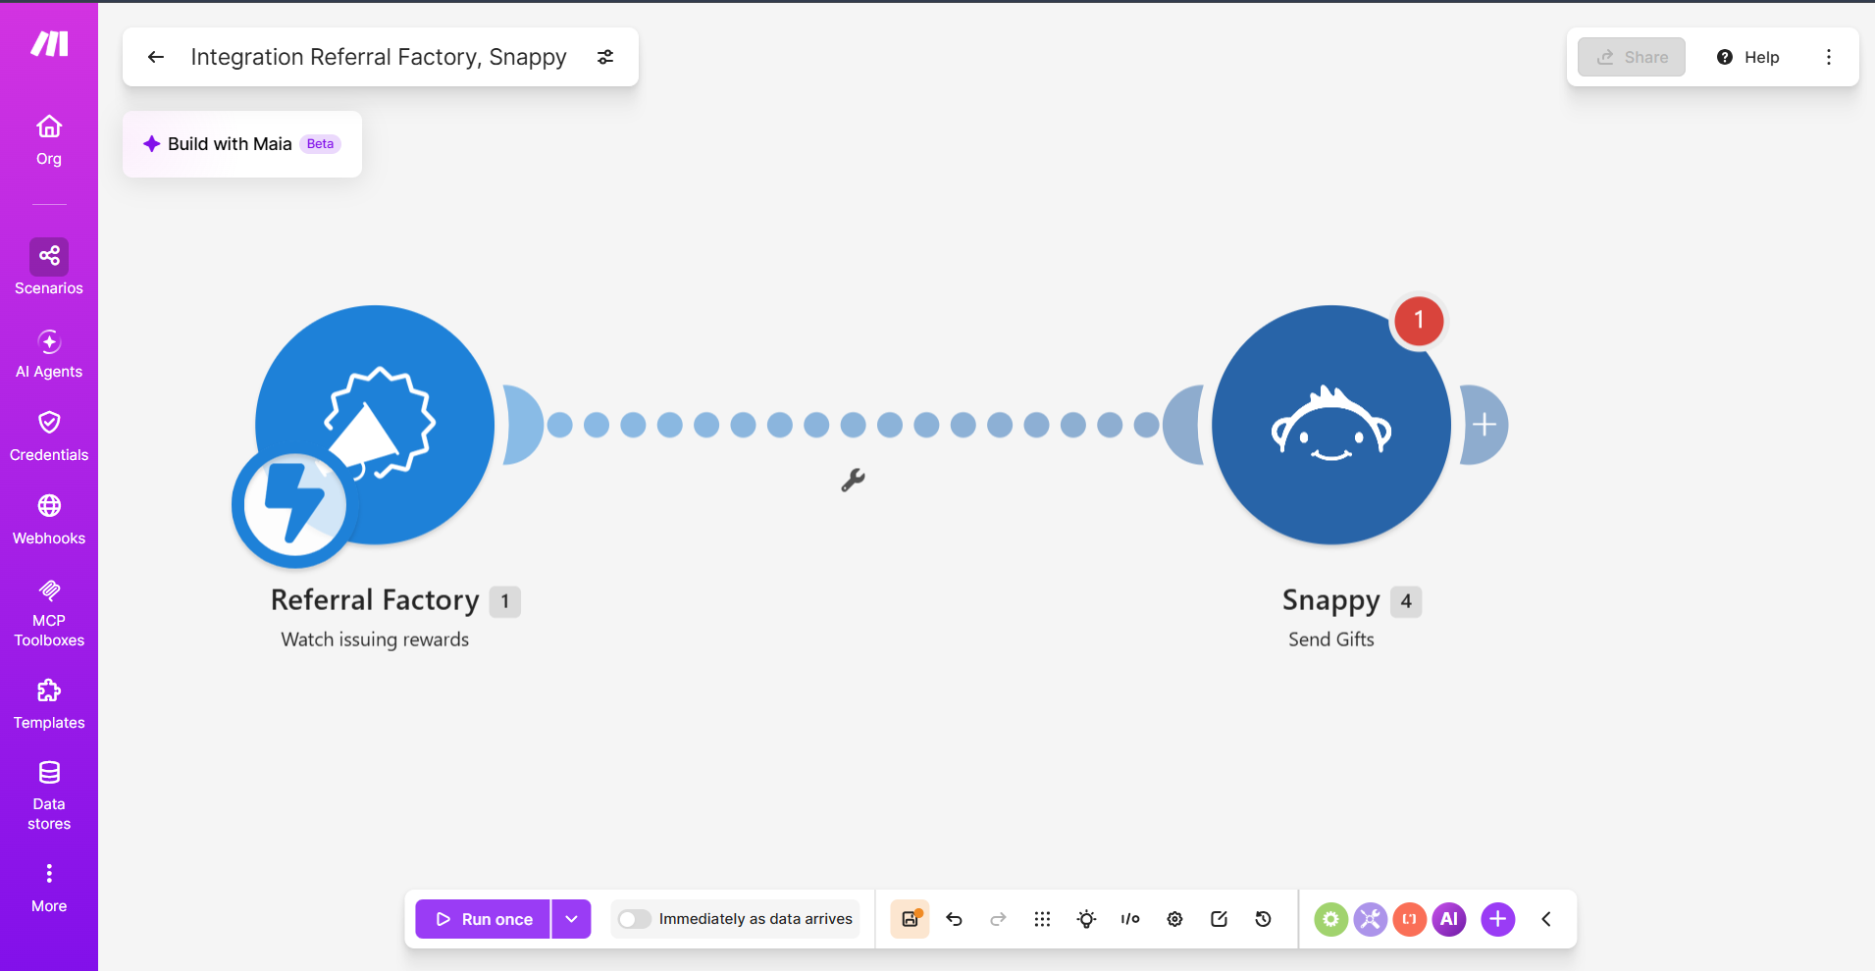The height and width of the screenshot is (971, 1875).
Task: Click Immediately as data arrives schedule text
Action: click(755, 919)
